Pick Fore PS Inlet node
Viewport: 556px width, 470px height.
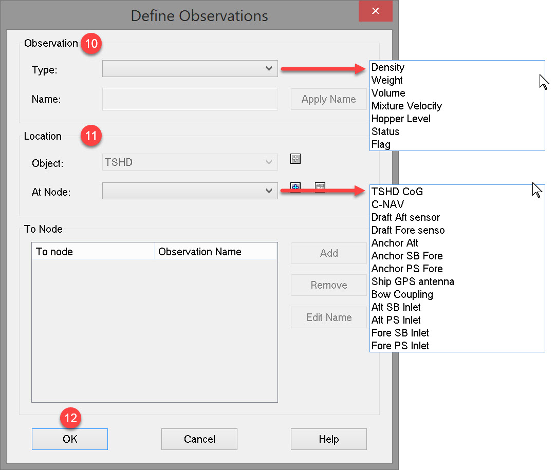[400, 346]
